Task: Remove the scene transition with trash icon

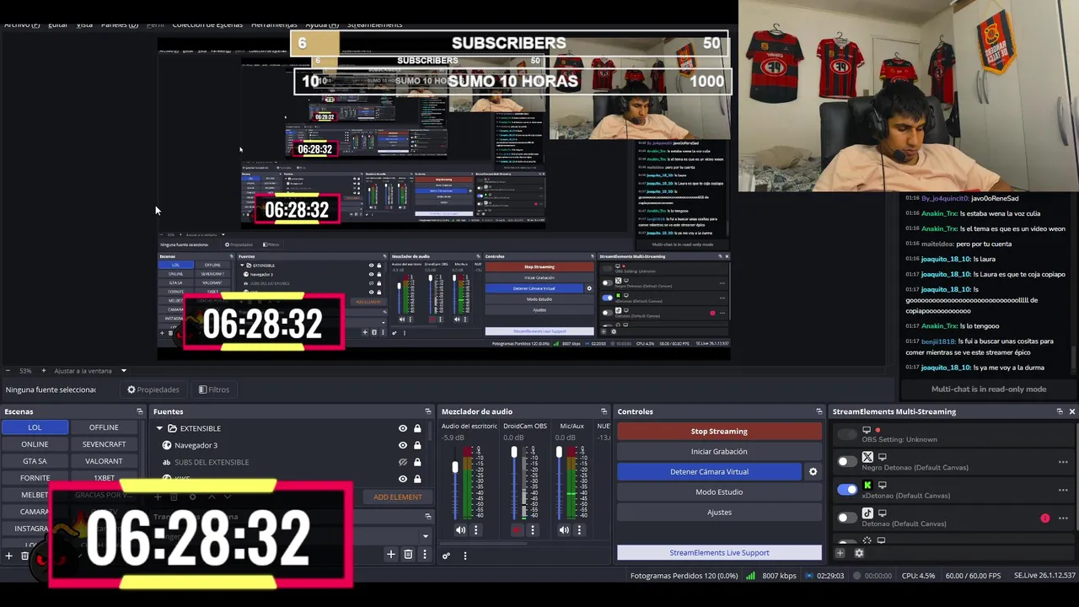Action: pyautogui.click(x=408, y=554)
